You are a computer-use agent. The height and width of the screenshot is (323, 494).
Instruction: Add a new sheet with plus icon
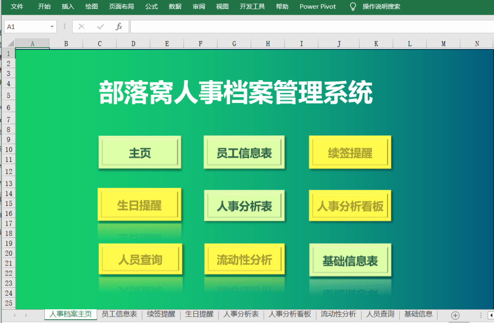(455, 315)
